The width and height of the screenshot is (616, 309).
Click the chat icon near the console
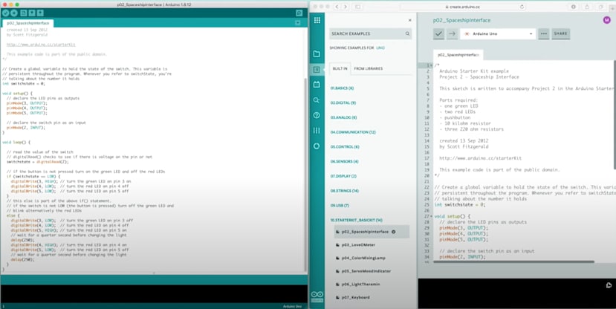click(609, 285)
